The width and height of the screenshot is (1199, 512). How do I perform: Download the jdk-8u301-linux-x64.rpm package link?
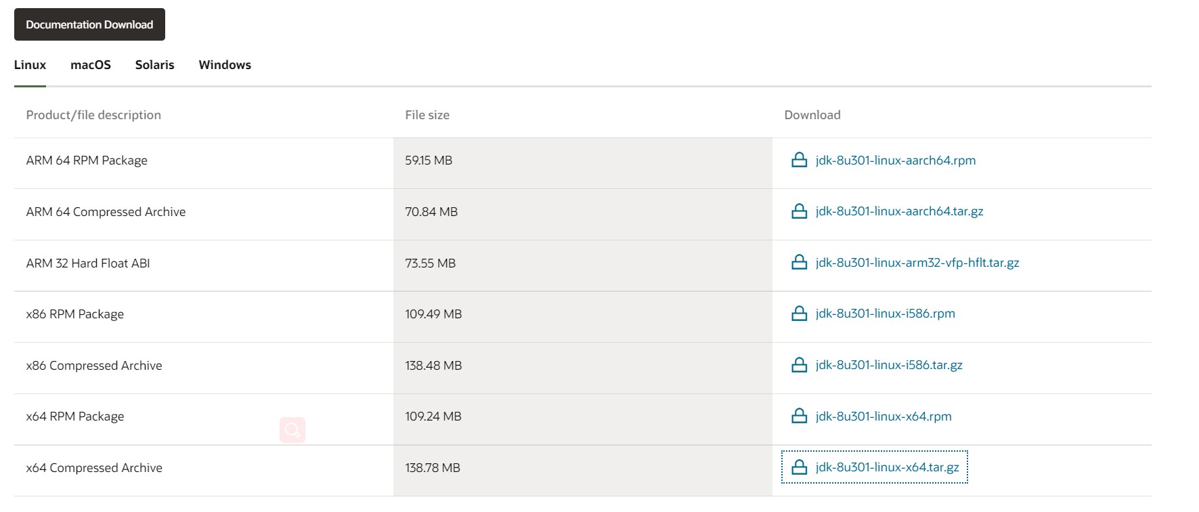point(883,417)
